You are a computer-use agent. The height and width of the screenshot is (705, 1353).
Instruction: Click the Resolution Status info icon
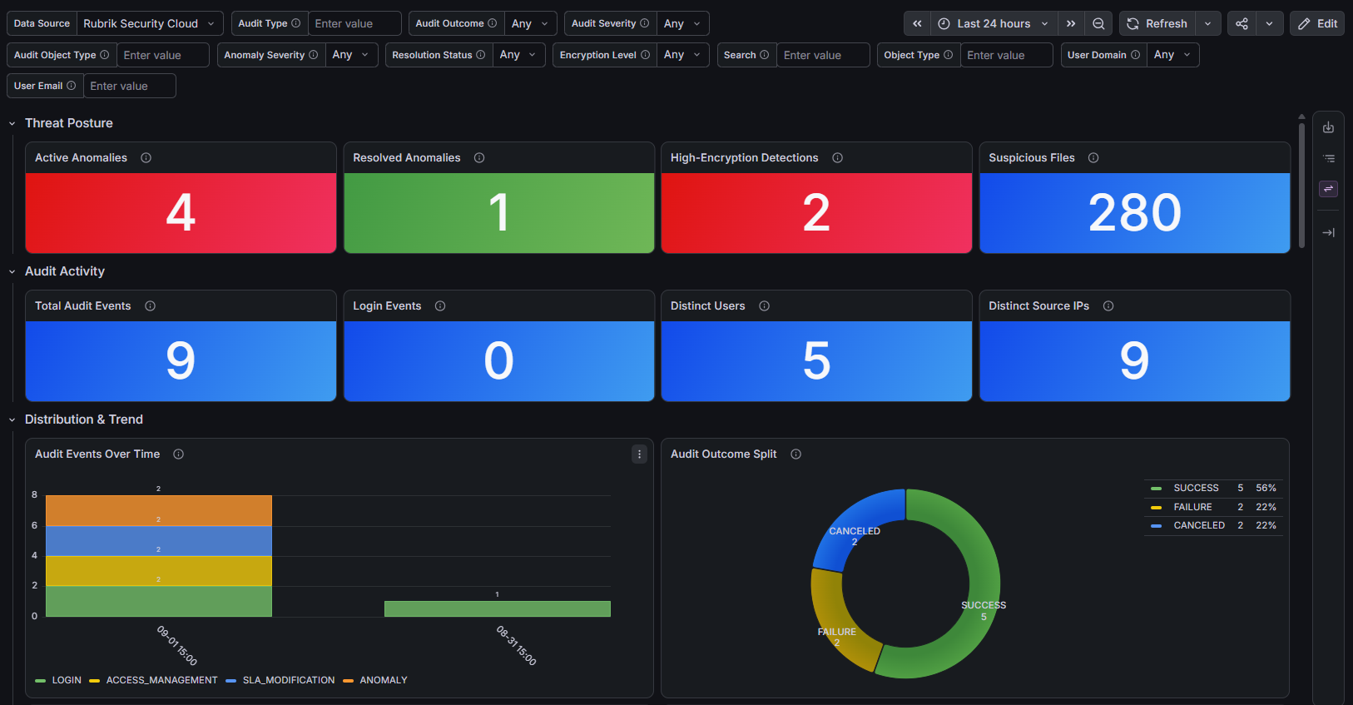pos(480,55)
